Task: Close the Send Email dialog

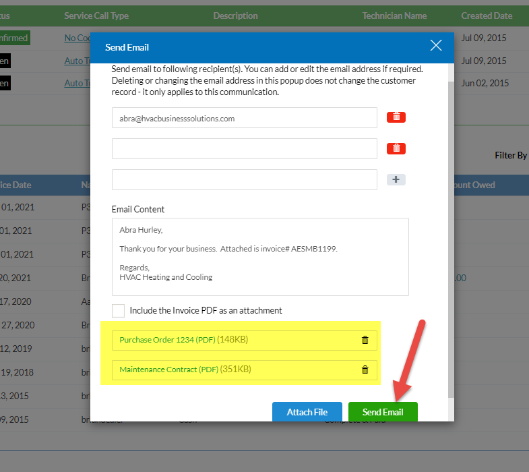Action: click(x=436, y=46)
